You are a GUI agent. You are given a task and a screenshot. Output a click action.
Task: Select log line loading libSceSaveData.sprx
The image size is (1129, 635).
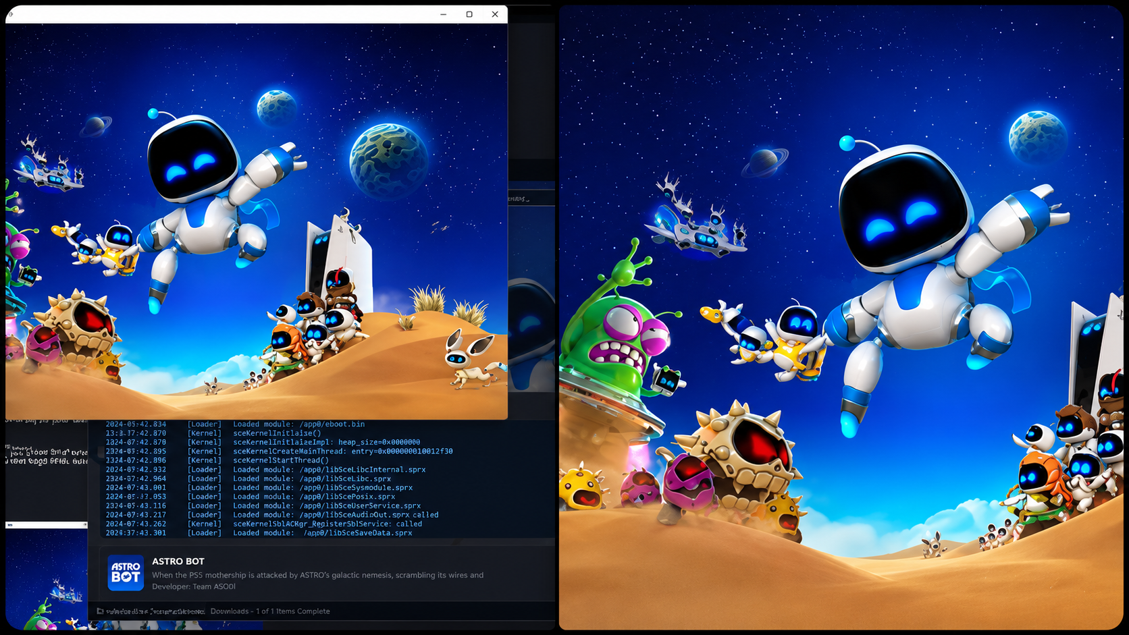(259, 532)
